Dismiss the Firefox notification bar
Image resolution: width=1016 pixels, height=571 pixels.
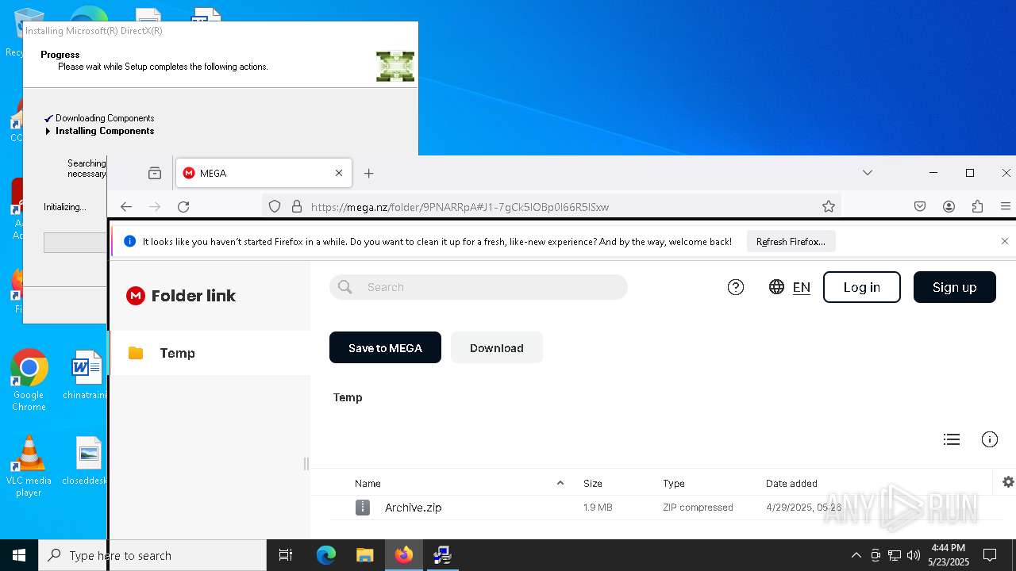coord(1005,241)
